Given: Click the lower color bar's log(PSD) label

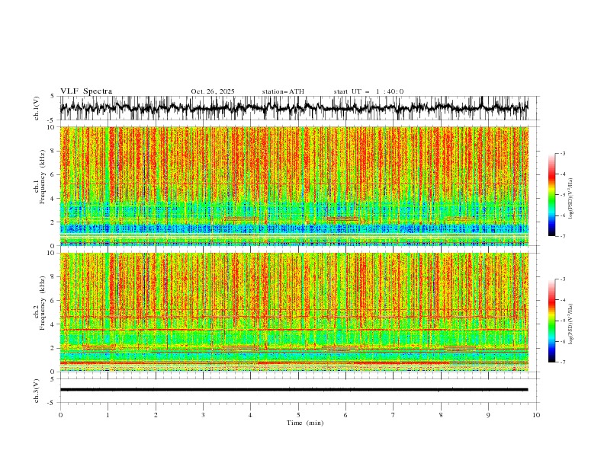Looking at the screenshot, I should (x=570, y=324).
